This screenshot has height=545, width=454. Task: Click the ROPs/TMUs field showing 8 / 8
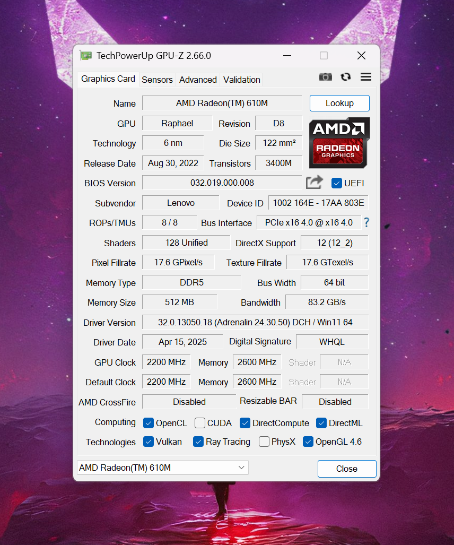[170, 223]
